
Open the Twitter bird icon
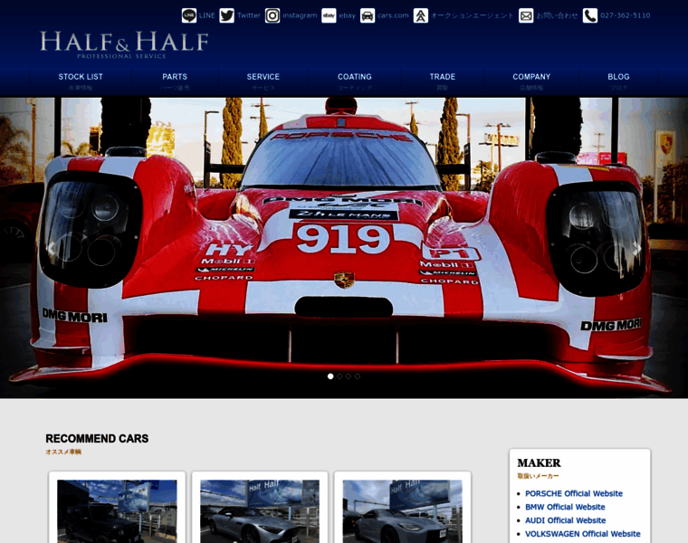coord(226,15)
